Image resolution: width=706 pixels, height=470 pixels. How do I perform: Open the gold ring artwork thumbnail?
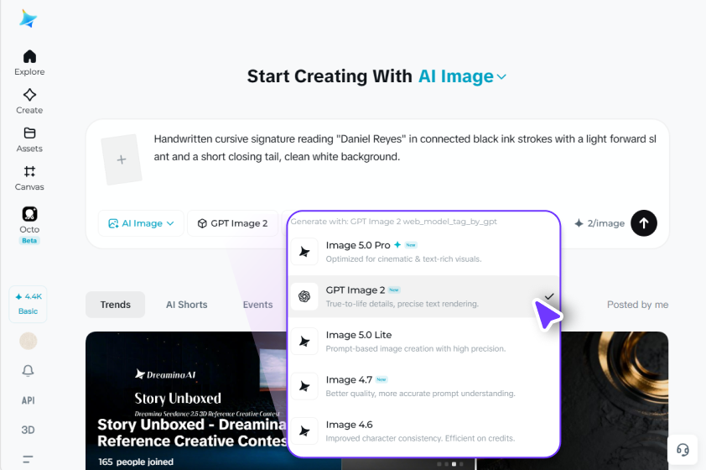(x=615, y=401)
